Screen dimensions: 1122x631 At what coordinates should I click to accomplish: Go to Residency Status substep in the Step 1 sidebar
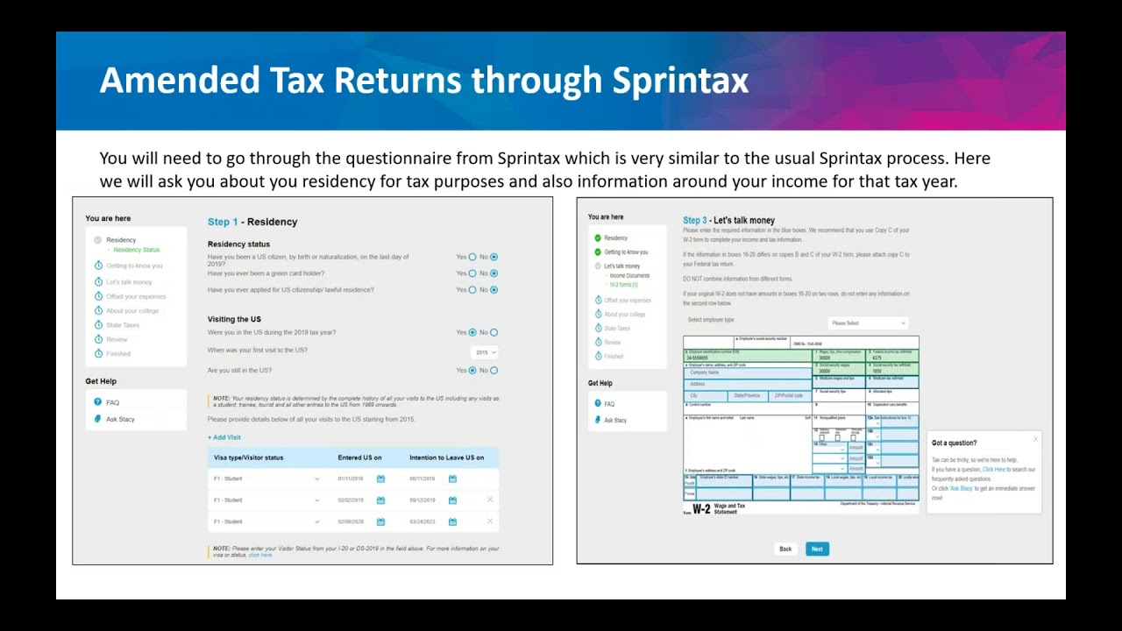point(137,250)
